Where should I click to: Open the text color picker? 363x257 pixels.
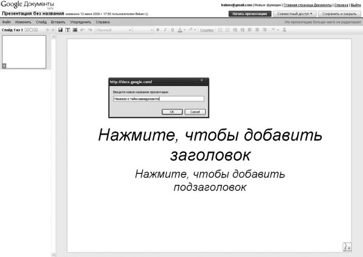pyautogui.click(x=180, y=30)
